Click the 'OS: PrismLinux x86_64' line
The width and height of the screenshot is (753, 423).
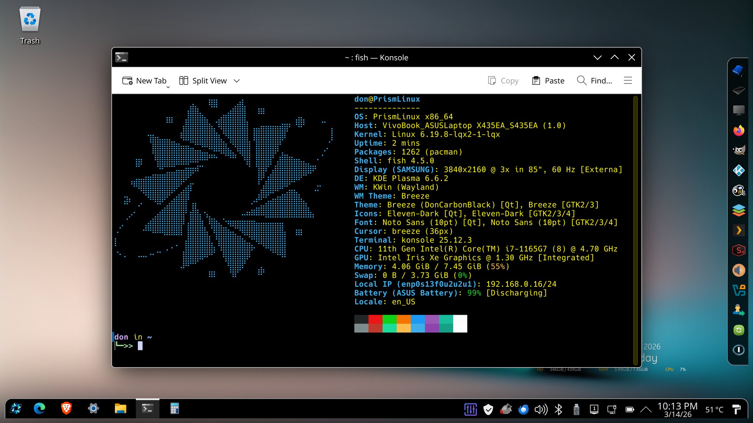pyautogui.click(x=403, y=117)
